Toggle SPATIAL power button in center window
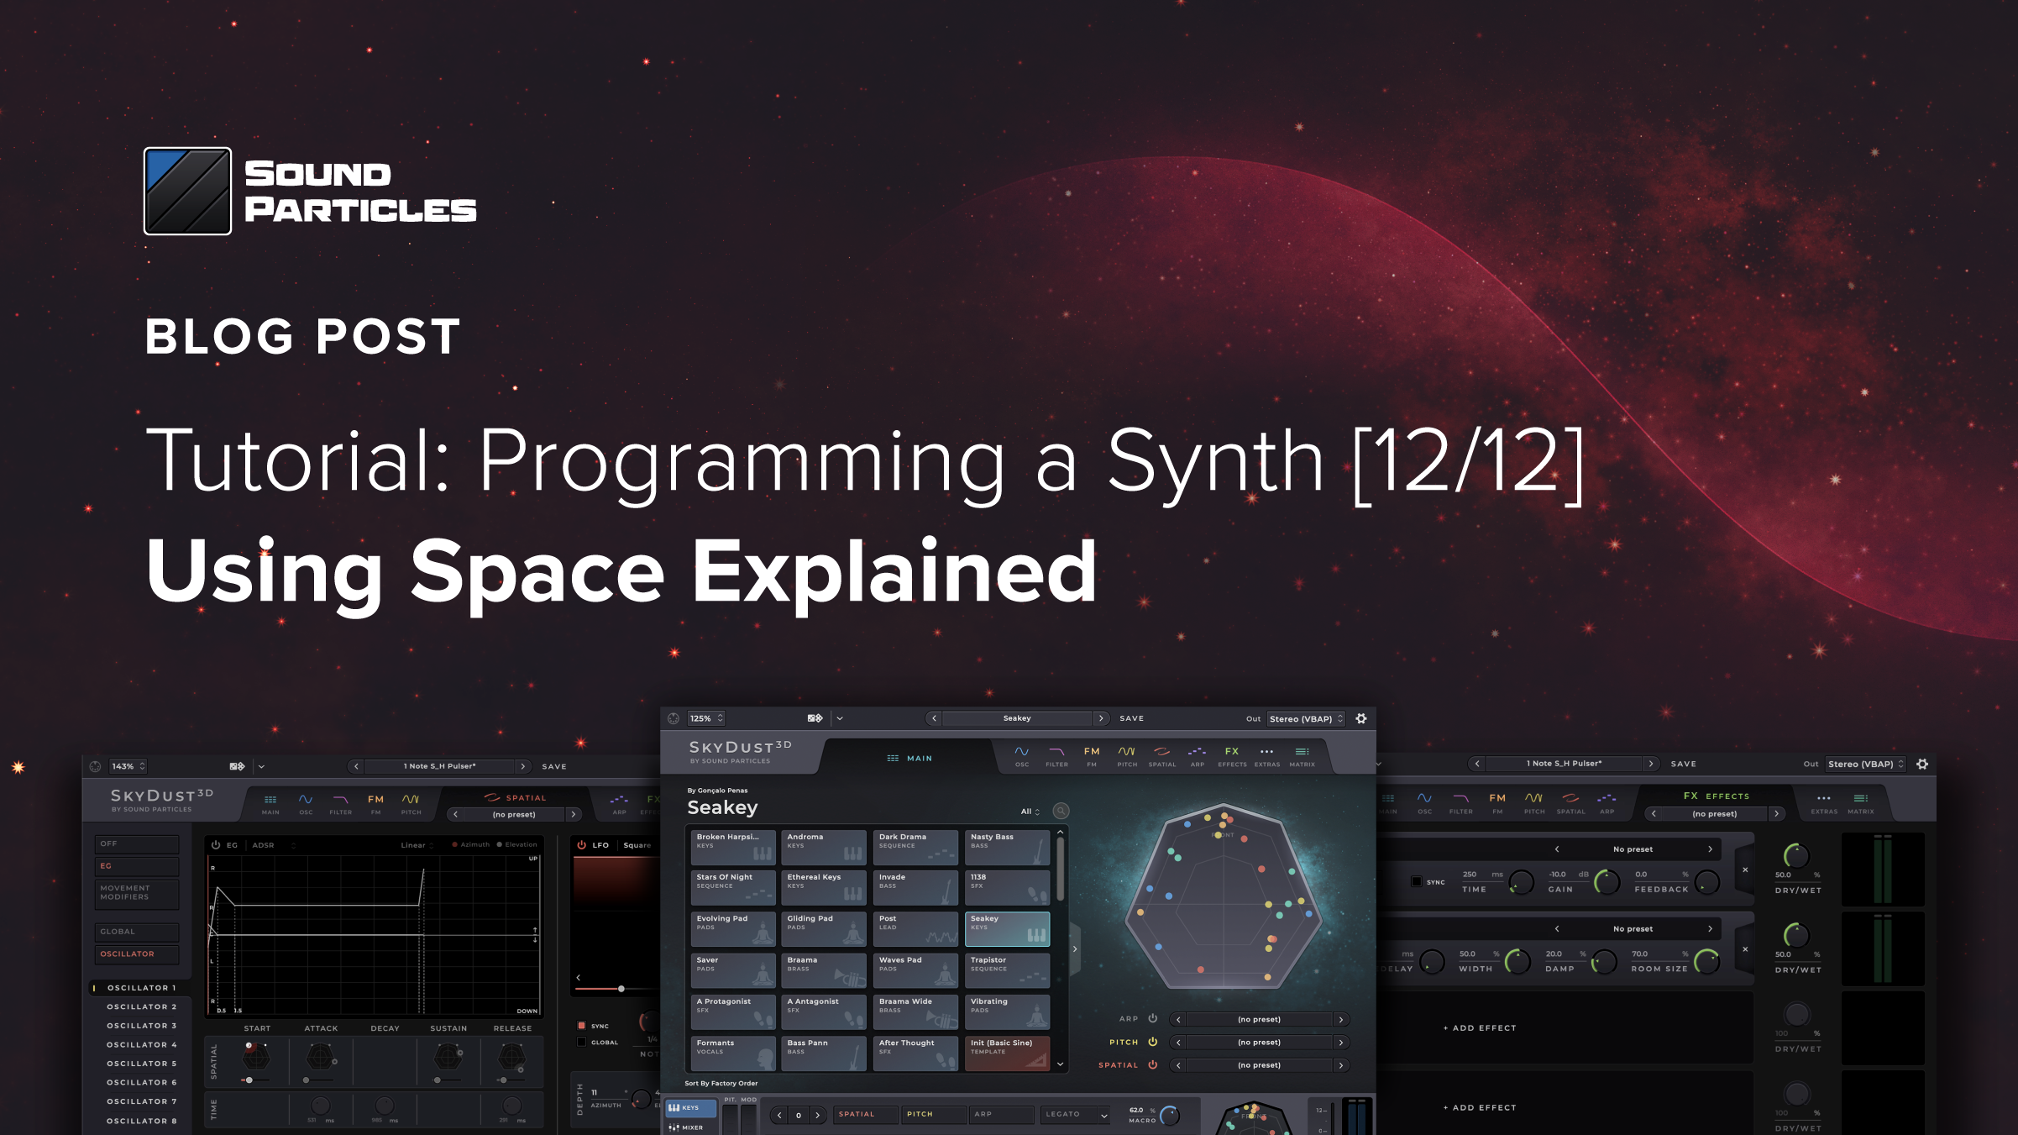 (x=1153, y=1064)
